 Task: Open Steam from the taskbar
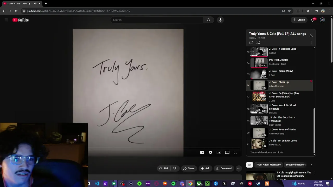[258, 184]
